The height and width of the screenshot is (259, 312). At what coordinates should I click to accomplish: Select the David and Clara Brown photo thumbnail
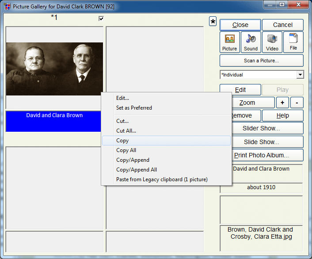(x=54, y=69)
